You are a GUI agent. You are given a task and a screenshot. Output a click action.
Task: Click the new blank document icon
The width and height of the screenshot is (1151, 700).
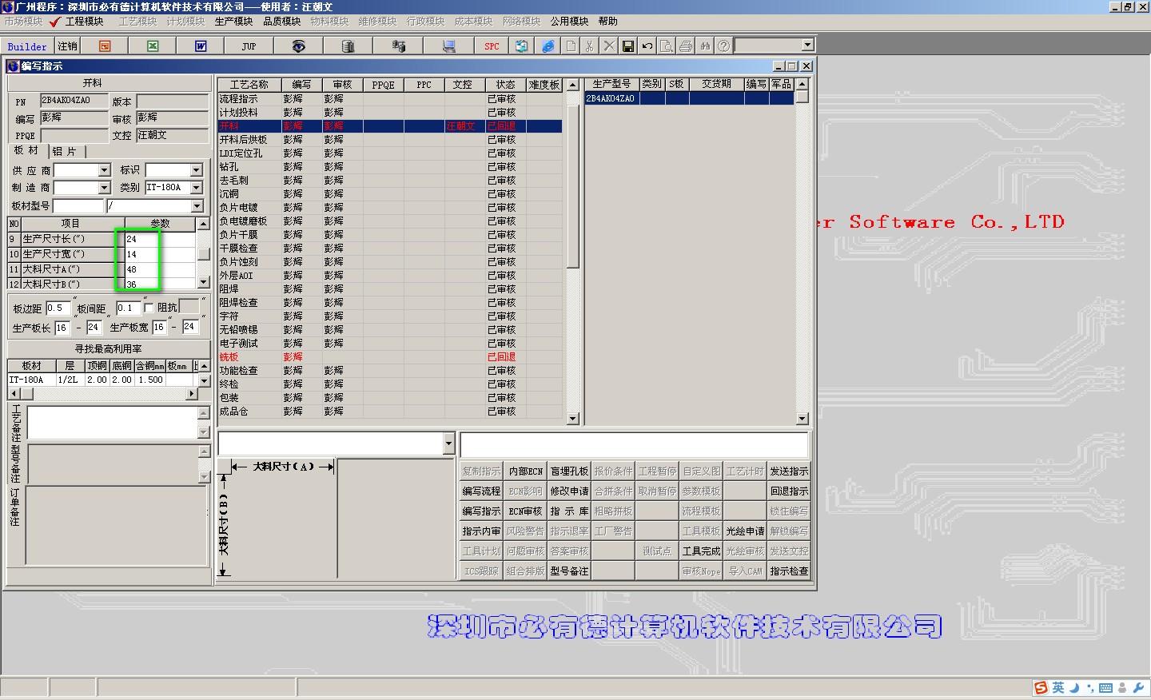click(x=571, y=46)
